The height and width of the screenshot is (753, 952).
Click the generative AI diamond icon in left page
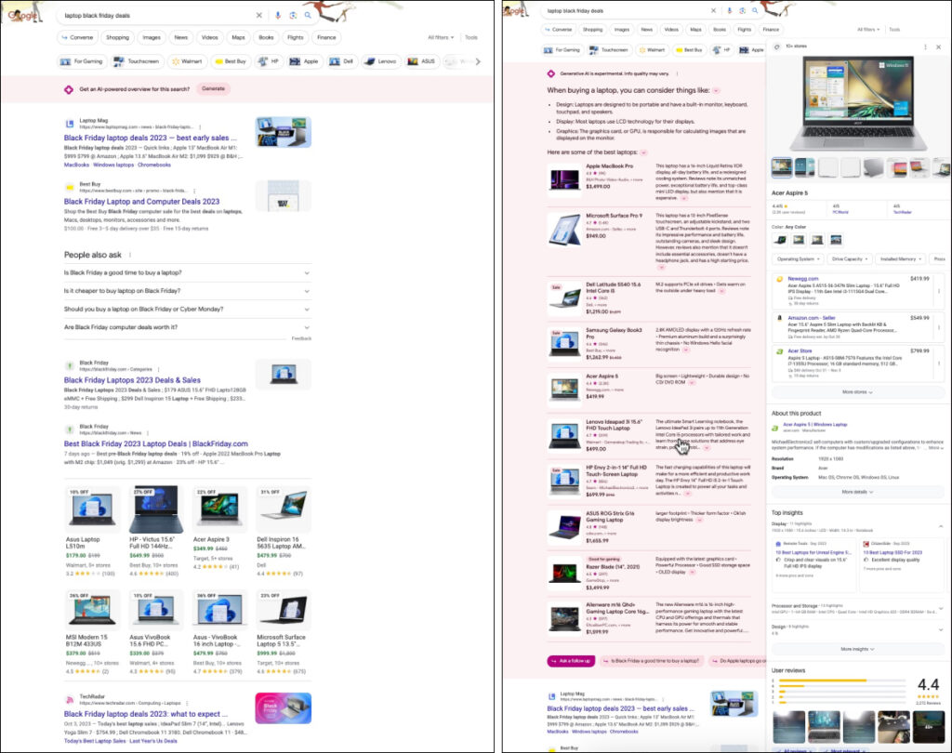pos(69,89)
